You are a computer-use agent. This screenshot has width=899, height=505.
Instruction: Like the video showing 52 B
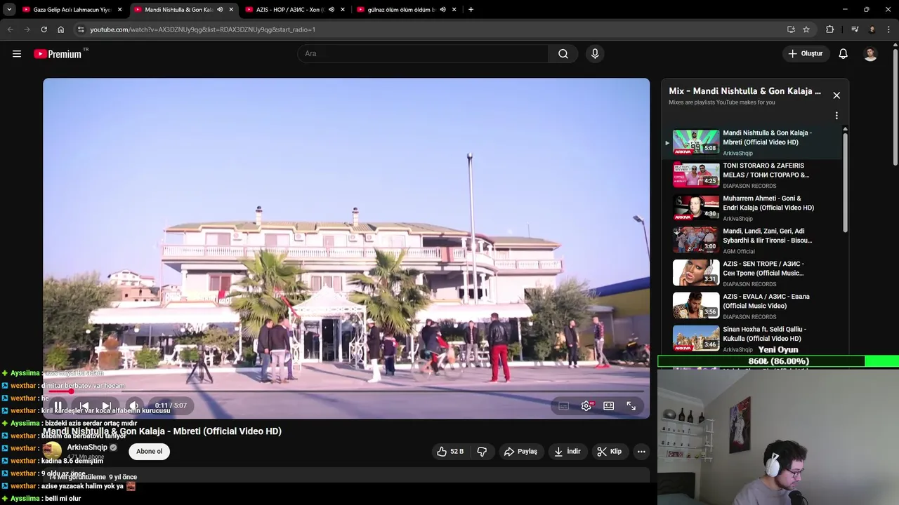[450, 452]
